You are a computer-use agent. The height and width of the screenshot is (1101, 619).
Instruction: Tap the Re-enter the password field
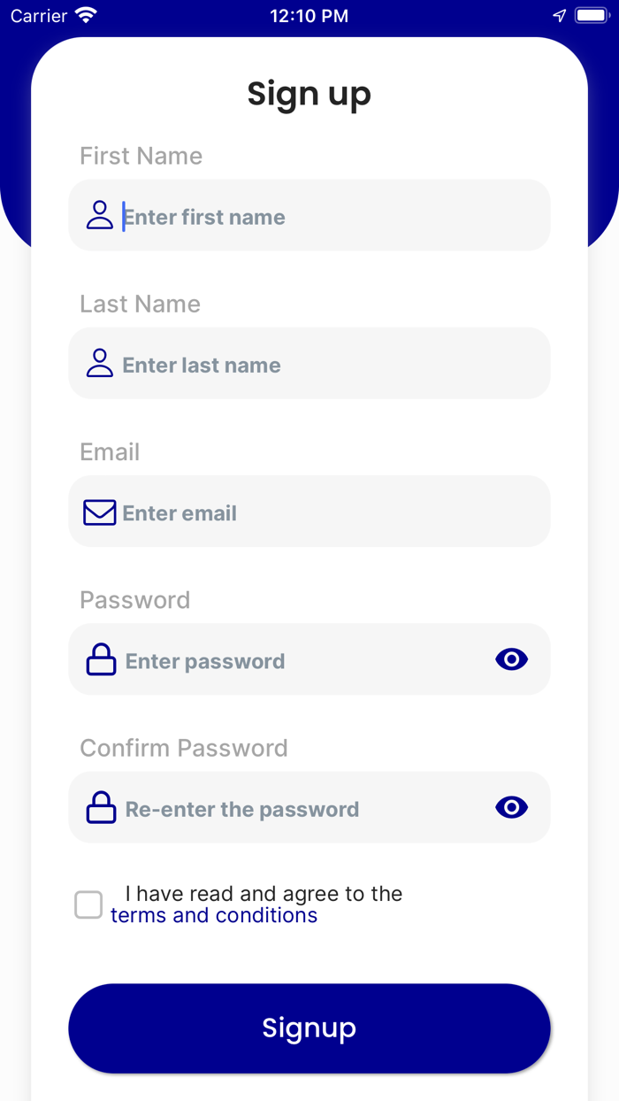click(x=301, y=809)
